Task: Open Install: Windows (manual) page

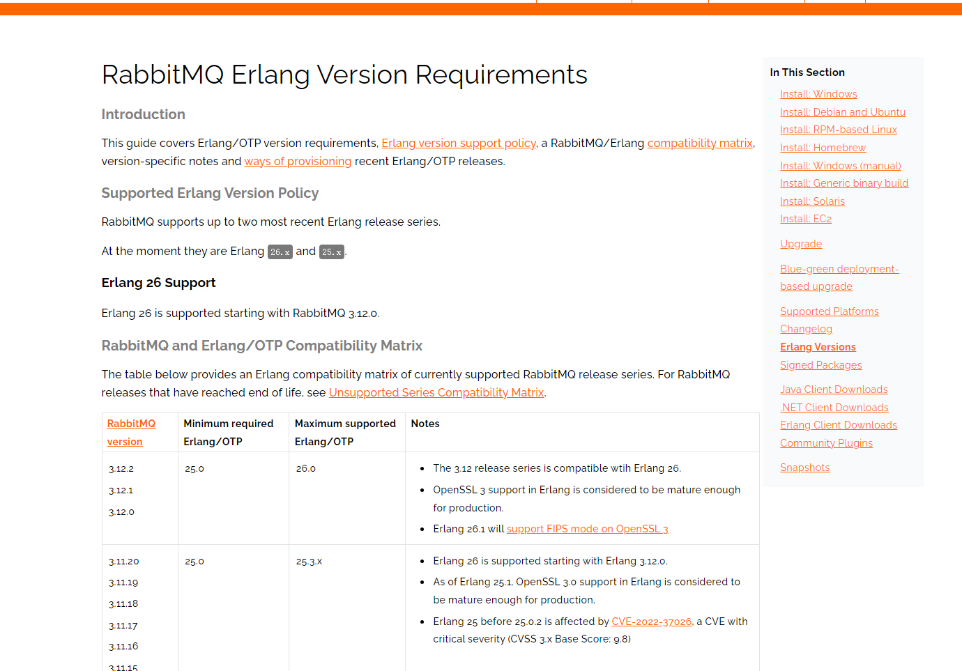Action: click(841, 166)
